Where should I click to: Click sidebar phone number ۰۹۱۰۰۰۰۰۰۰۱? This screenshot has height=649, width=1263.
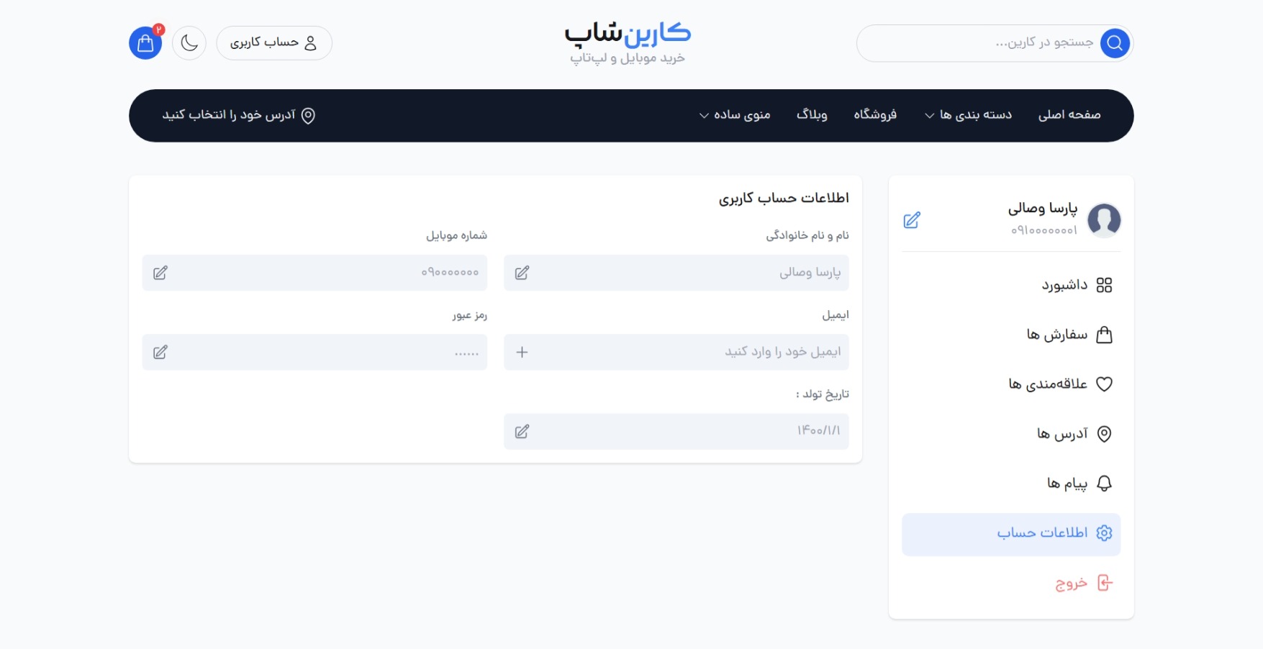(x=1044, y=230)
